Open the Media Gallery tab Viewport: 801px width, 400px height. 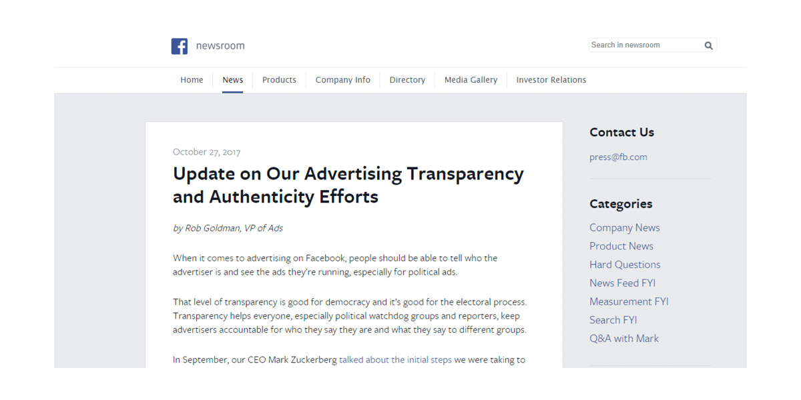[x=471, y=80]
